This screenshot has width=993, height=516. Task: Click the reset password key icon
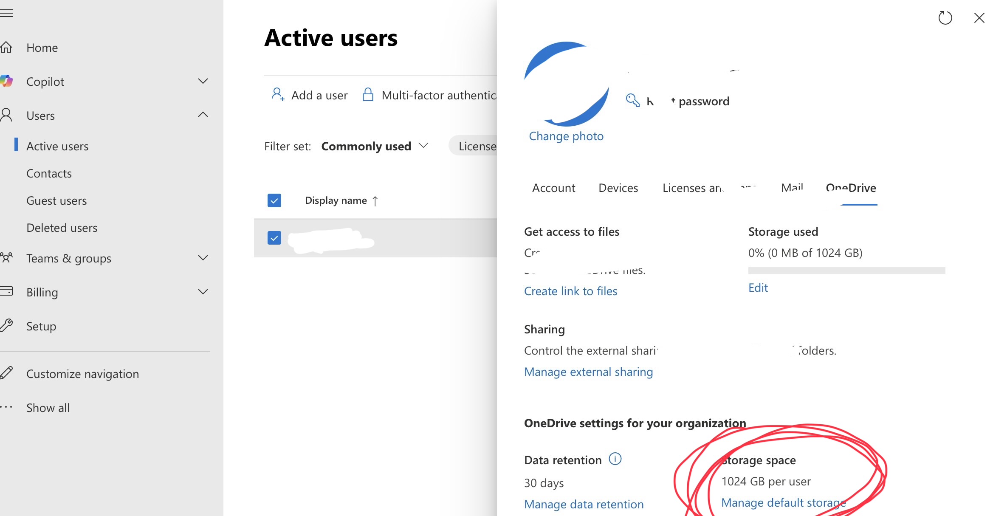click(x=632, y=101)
